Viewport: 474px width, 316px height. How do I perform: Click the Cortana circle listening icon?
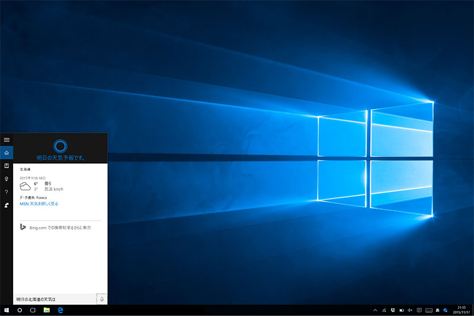coord(60,146)
